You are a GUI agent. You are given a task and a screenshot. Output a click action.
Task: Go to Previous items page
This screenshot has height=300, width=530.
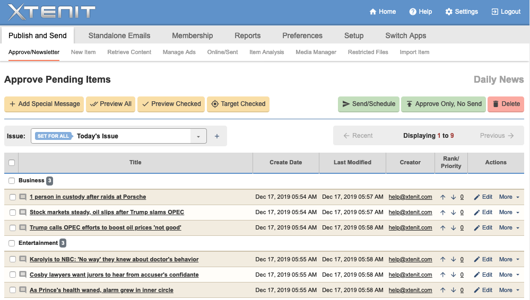pyautogui.click(x=497, y=136)
